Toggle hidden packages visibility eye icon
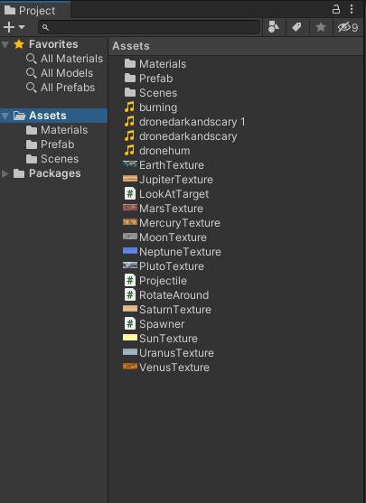 coord(347,27)
